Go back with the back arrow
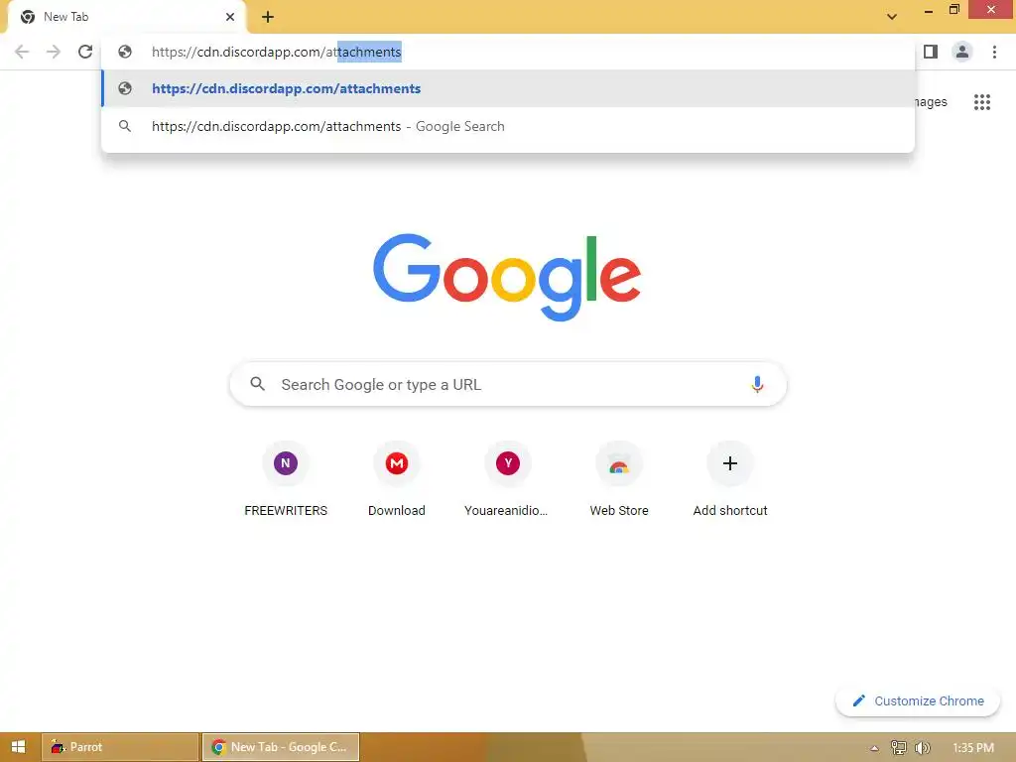The image size is (1016, 762). (22, 52)
